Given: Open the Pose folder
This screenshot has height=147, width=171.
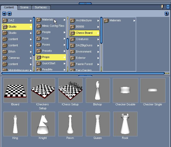Looking at the screenshot, I should click(51, 39).
